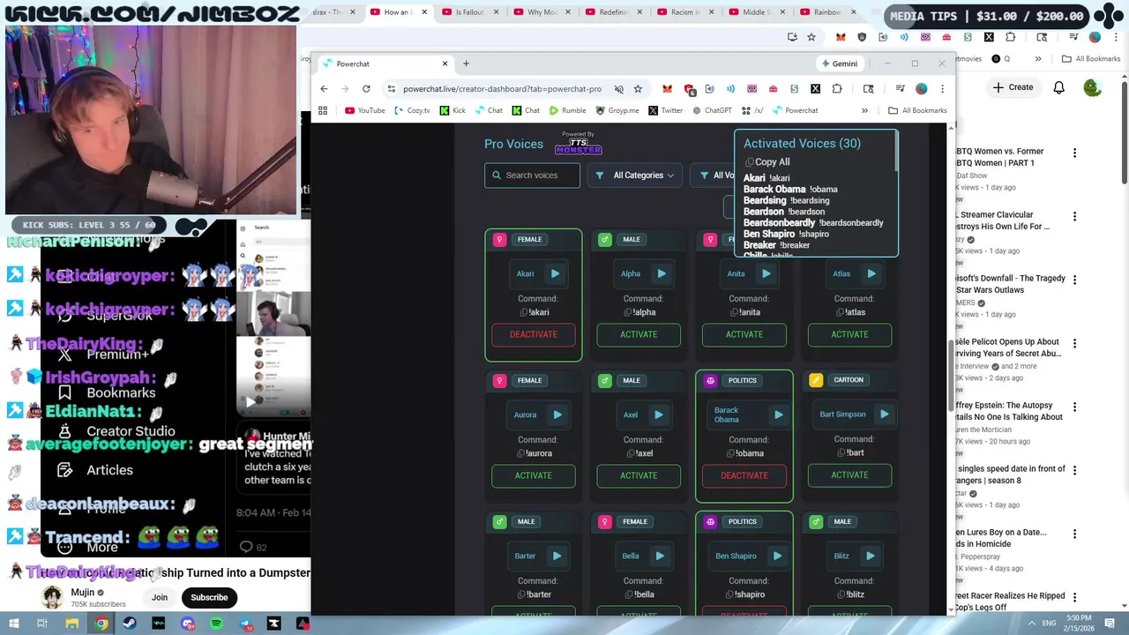Screen dimensions: 1129x635
Task: Open the Gemini button in Chrome
Action: click(839, 63)
